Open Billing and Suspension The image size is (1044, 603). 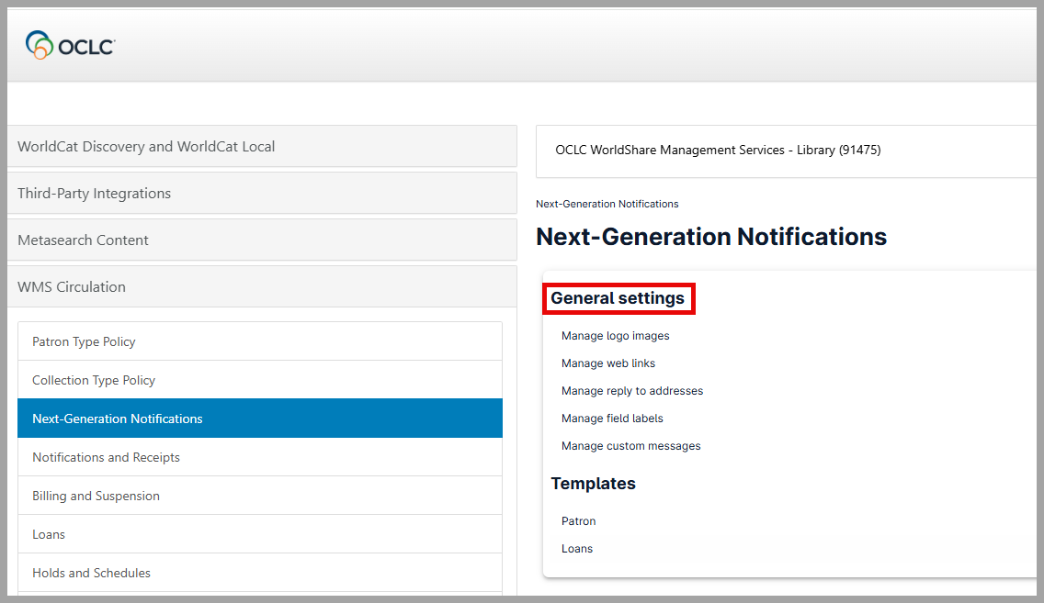pos(260,496)
